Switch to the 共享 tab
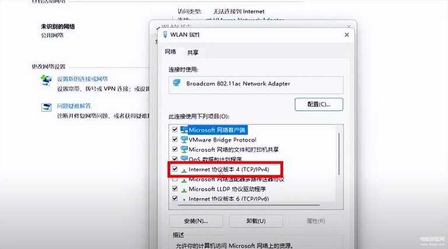The height and width of the screenshot is (249, 448). [x=192, y=52]
